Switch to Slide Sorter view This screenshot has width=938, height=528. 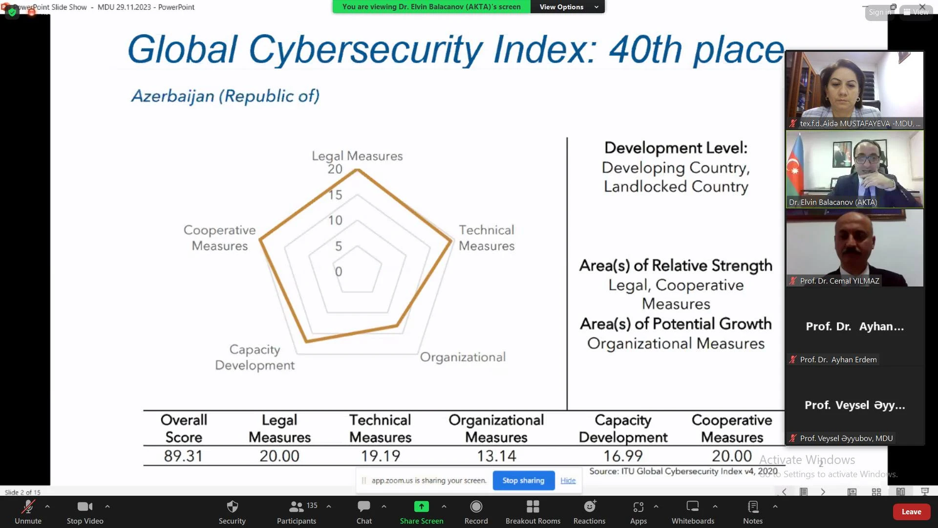click(876, 492)
